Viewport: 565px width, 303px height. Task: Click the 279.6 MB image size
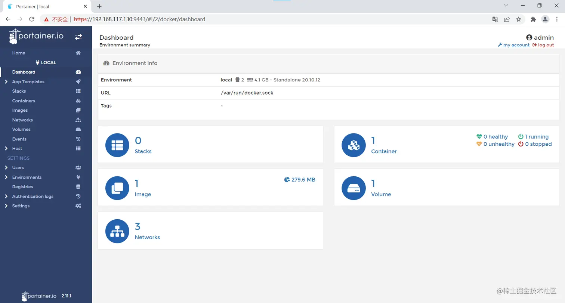(x=300, y=180)
